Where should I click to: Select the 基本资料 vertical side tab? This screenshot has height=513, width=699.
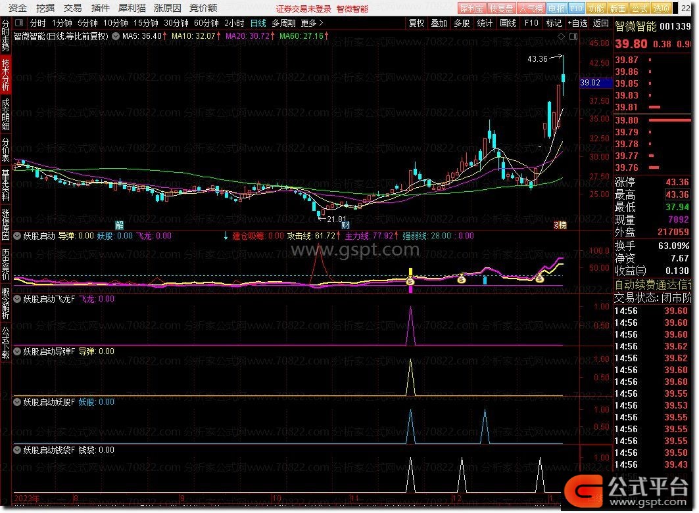(5, 185)
